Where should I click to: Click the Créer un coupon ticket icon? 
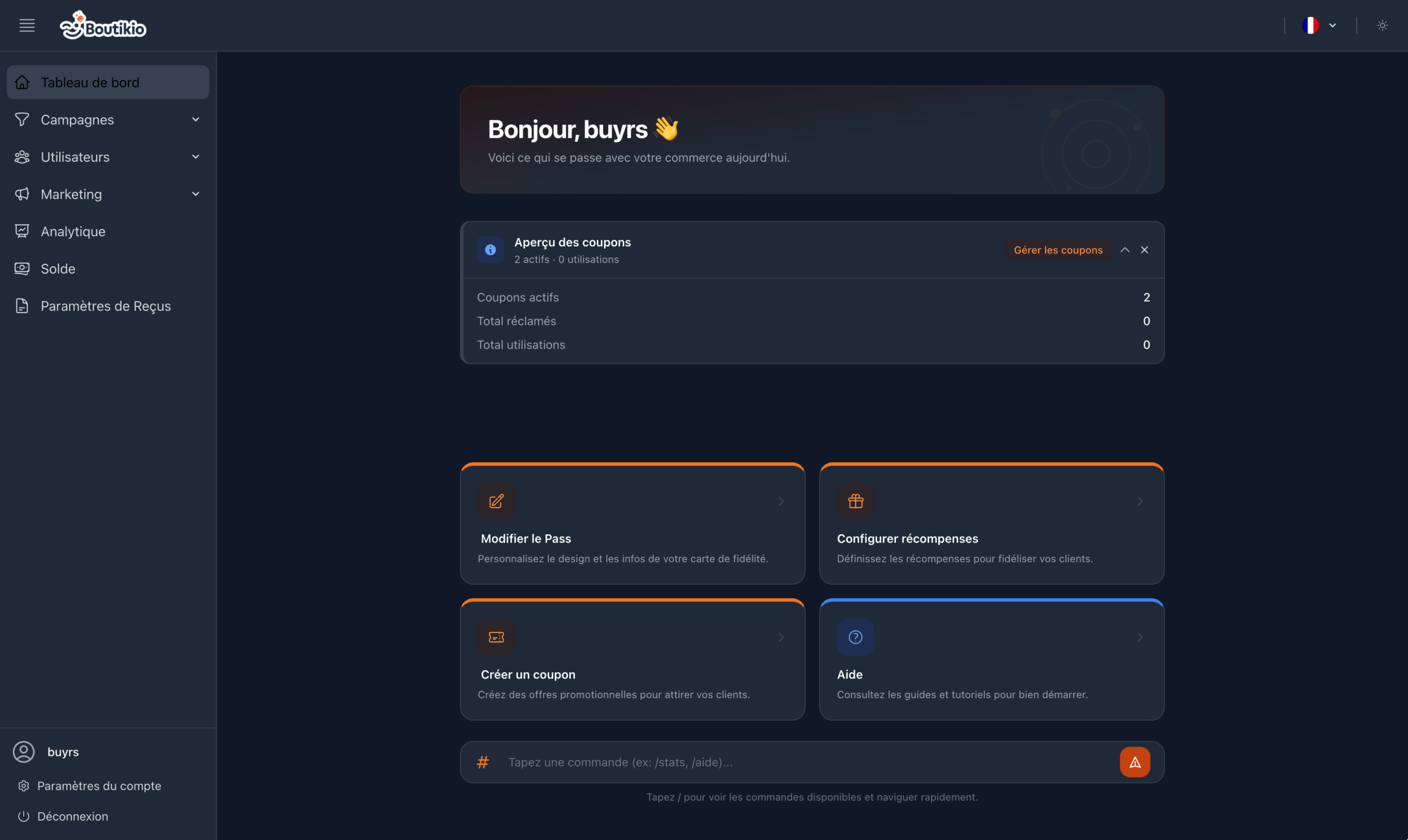click(496, 637)
